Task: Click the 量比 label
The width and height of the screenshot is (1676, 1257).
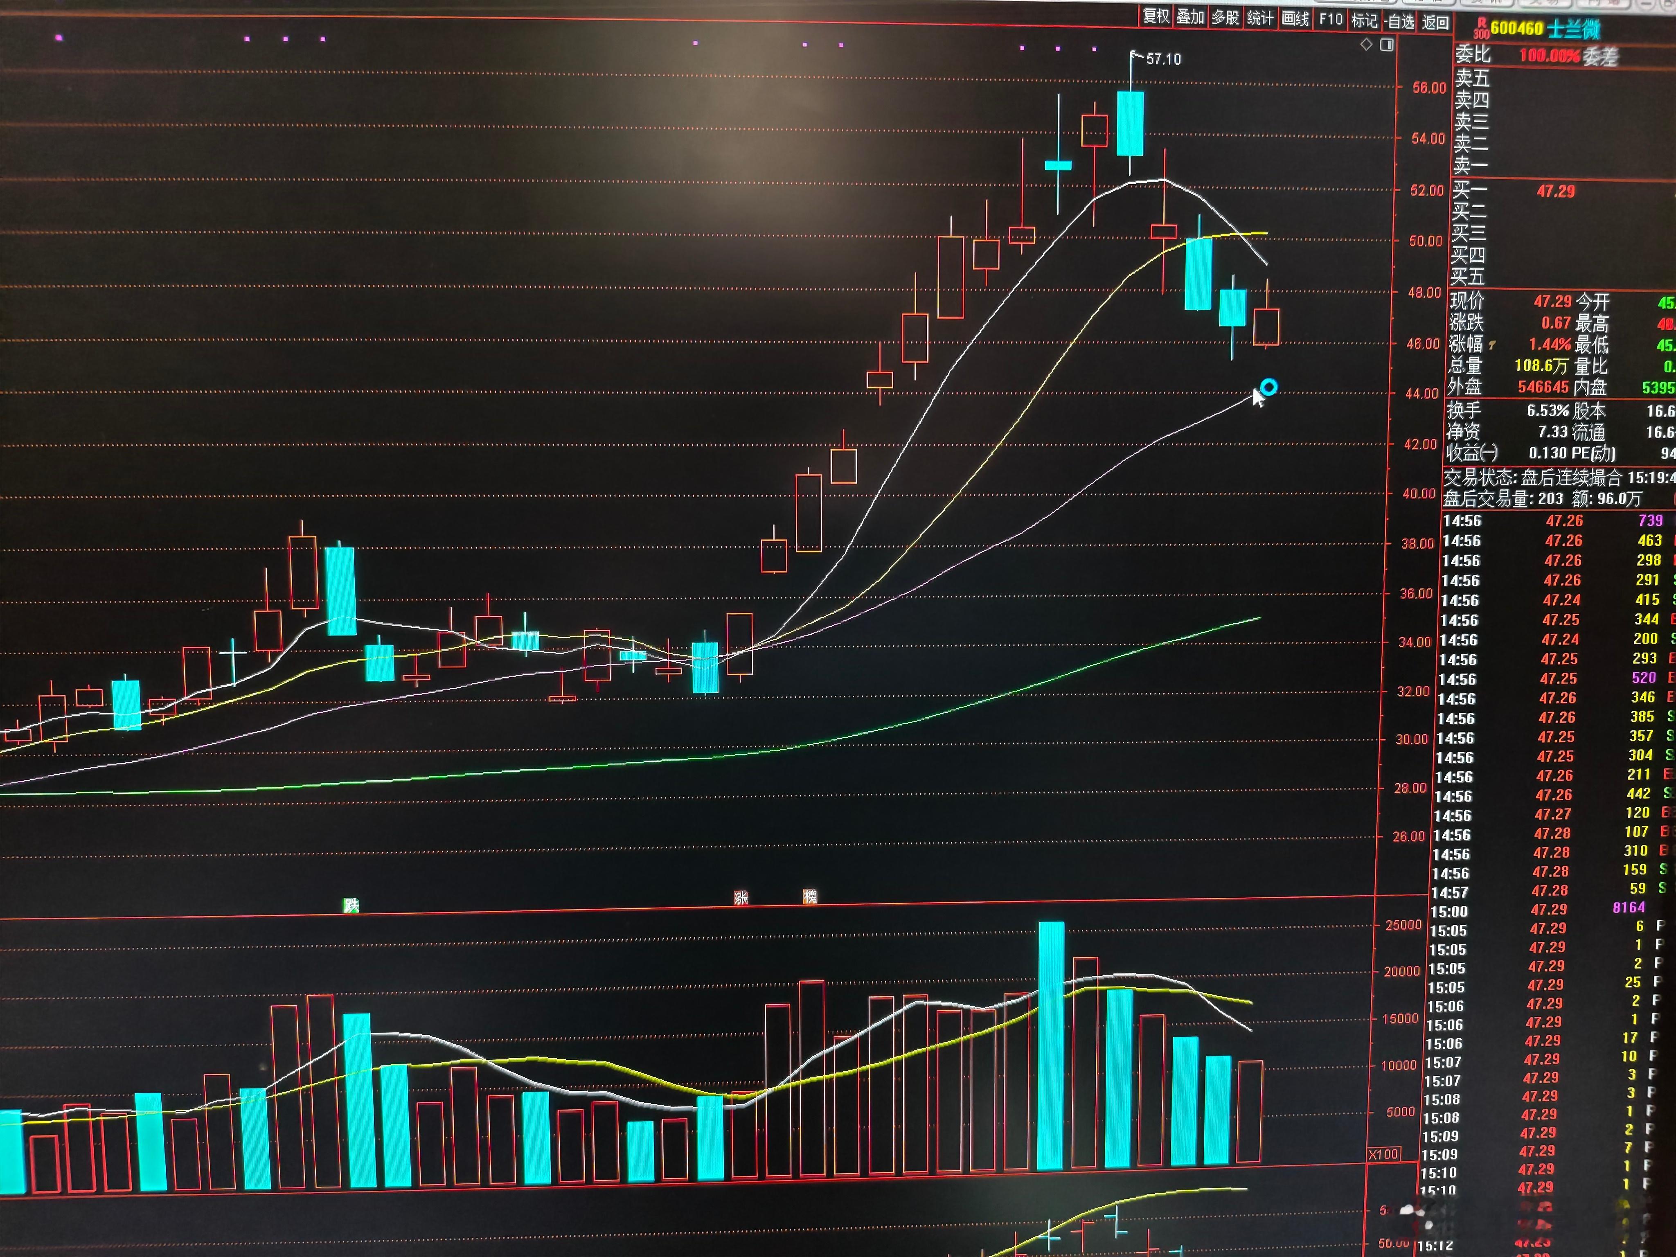Action: (1590, 367)
